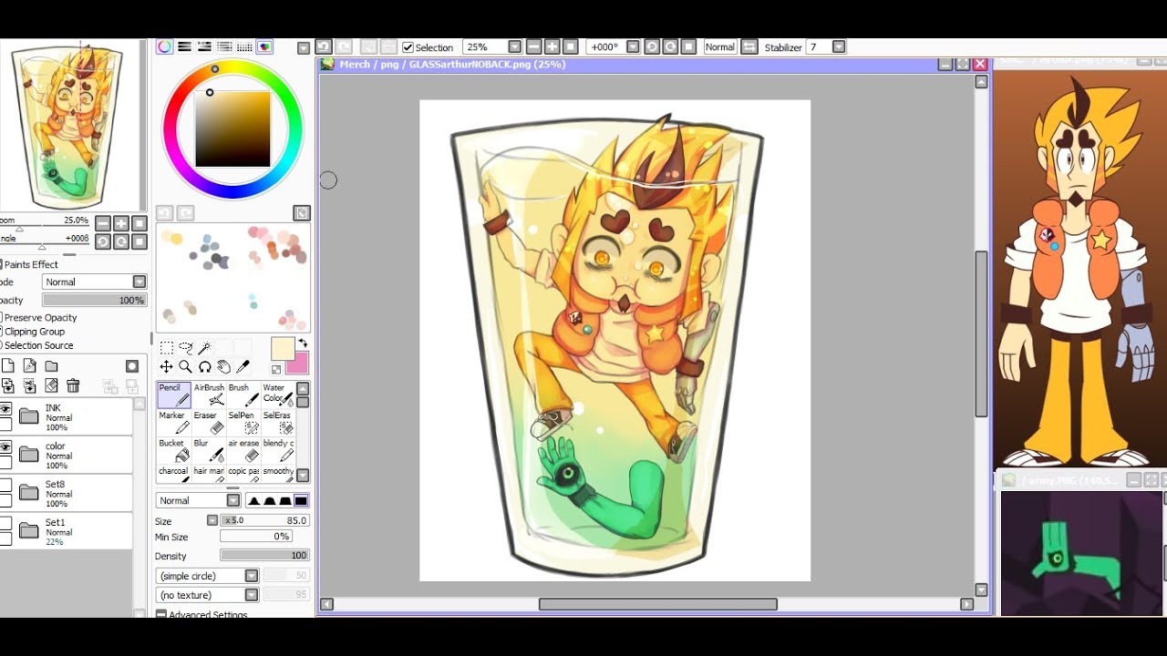Open the brush size multiplier dropdown
The width and height of the screenshot is (1167, 656).
(x=212, y=520)
